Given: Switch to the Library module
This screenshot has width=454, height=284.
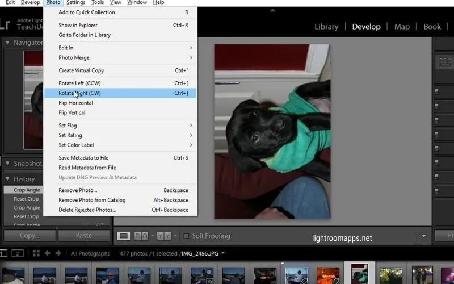Looking at the screenshot, I should pyautogui.click(x=326, y=27).
